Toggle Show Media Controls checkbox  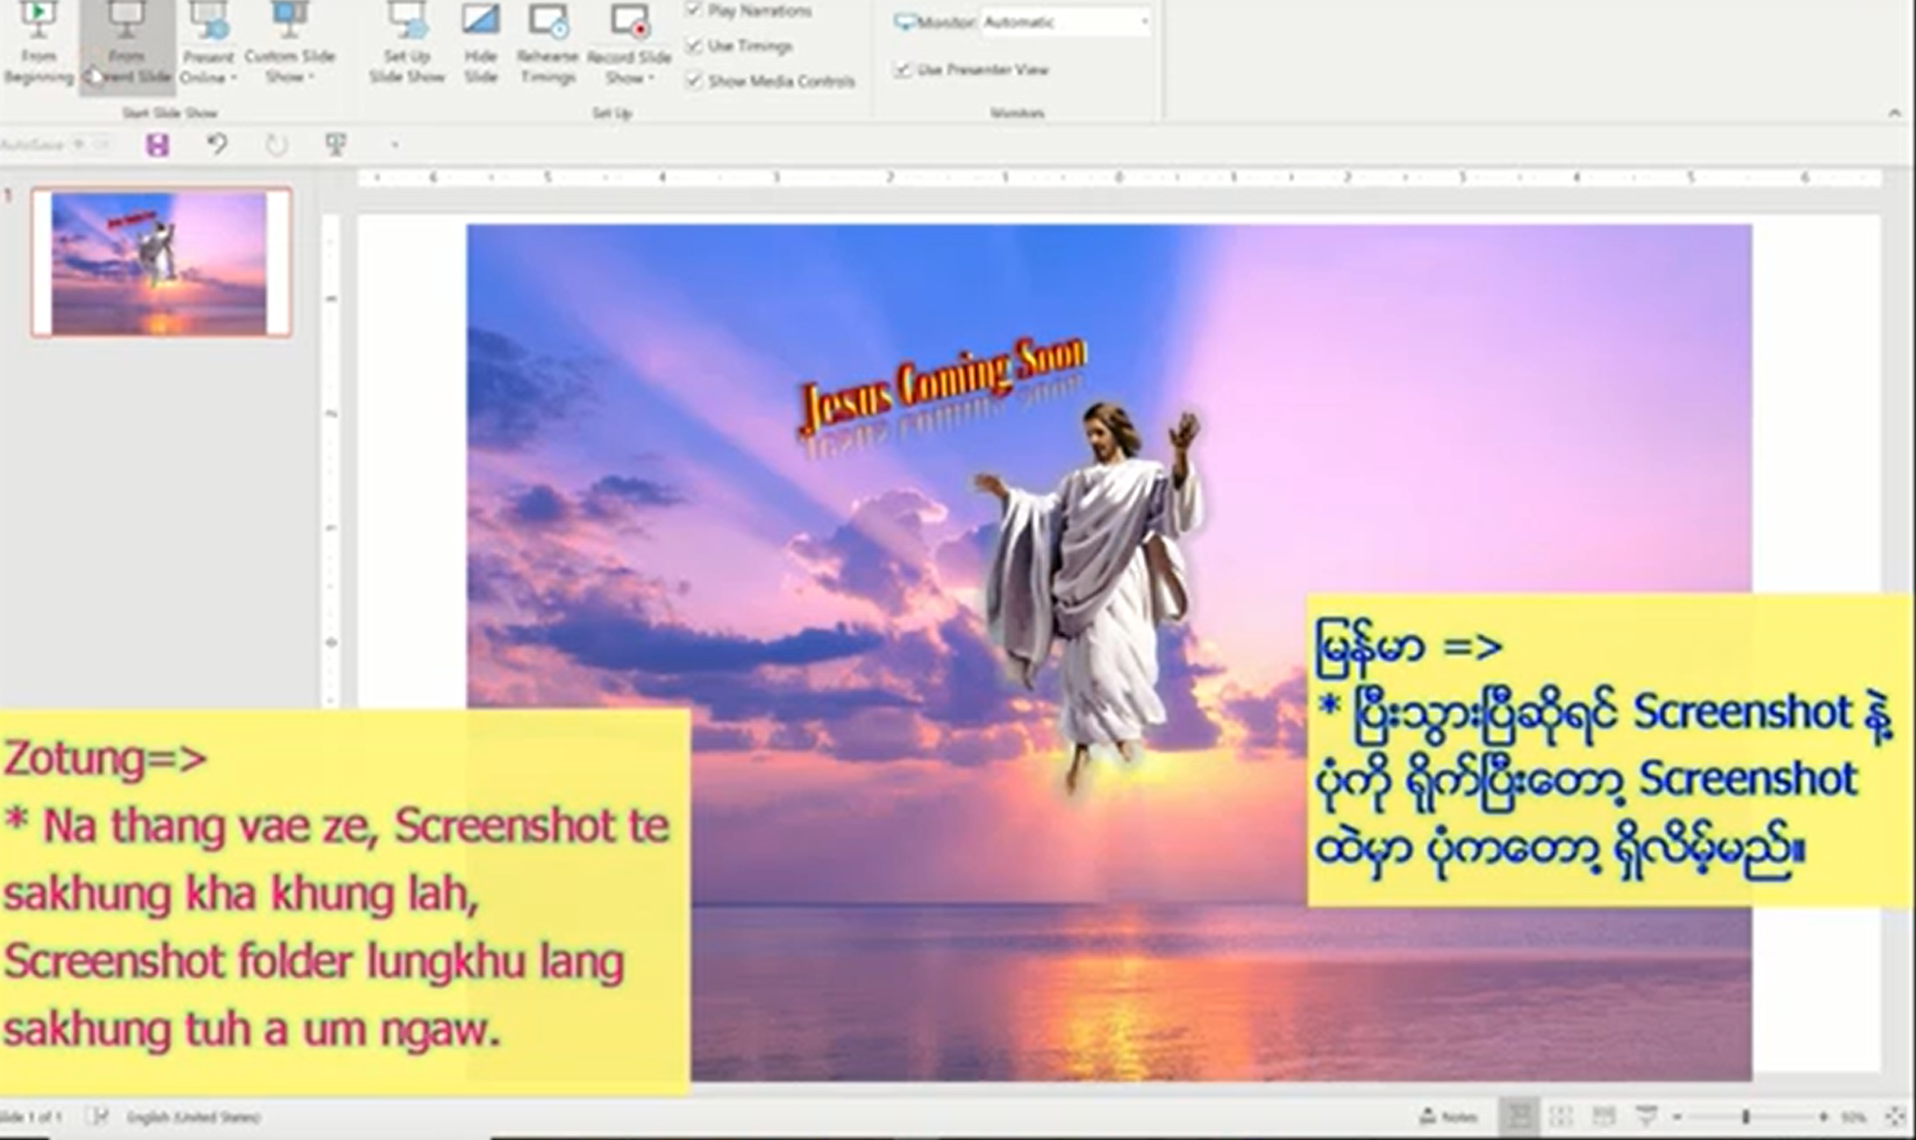coord(694,81)
